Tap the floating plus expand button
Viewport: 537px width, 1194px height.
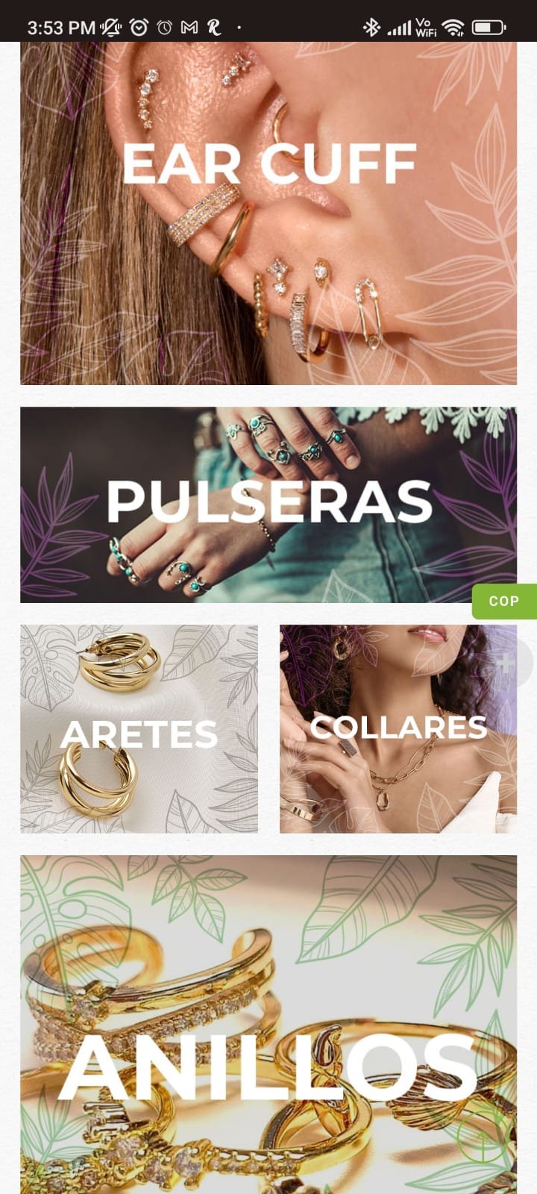(508, 663)
